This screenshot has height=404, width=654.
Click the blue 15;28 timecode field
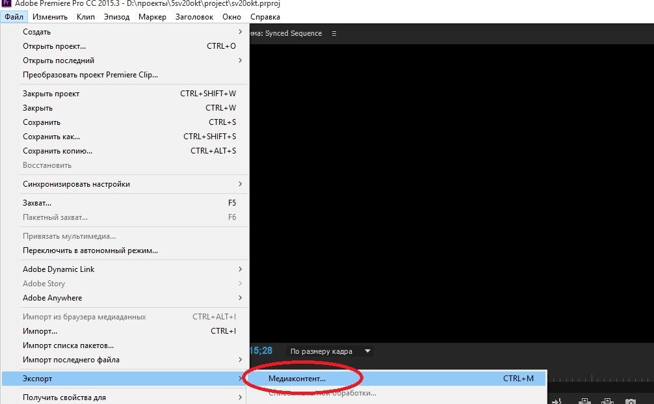[261, 351]
